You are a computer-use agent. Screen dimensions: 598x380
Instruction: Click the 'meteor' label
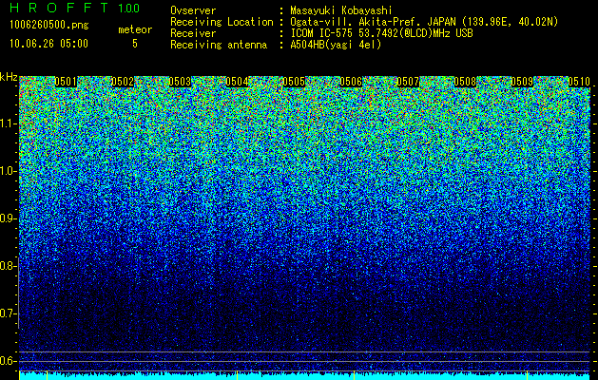(x=135, y=29)
